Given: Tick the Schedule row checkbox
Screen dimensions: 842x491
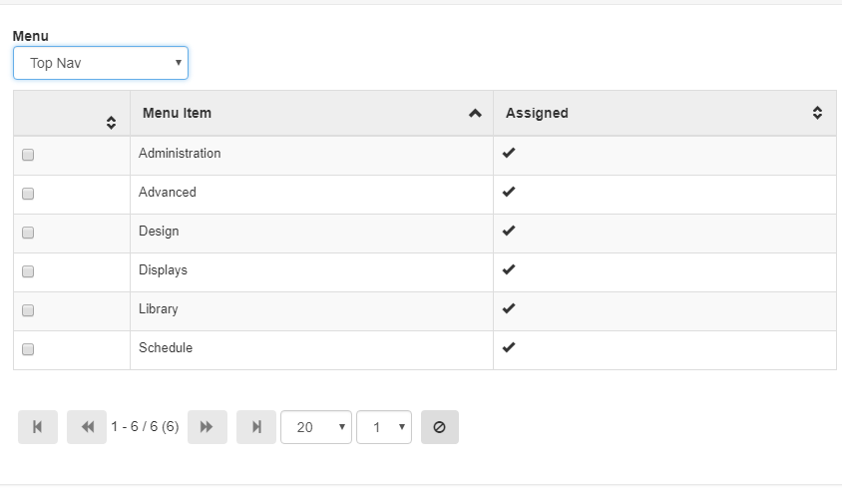Looking at the screenshot, I should pos(28,349).
